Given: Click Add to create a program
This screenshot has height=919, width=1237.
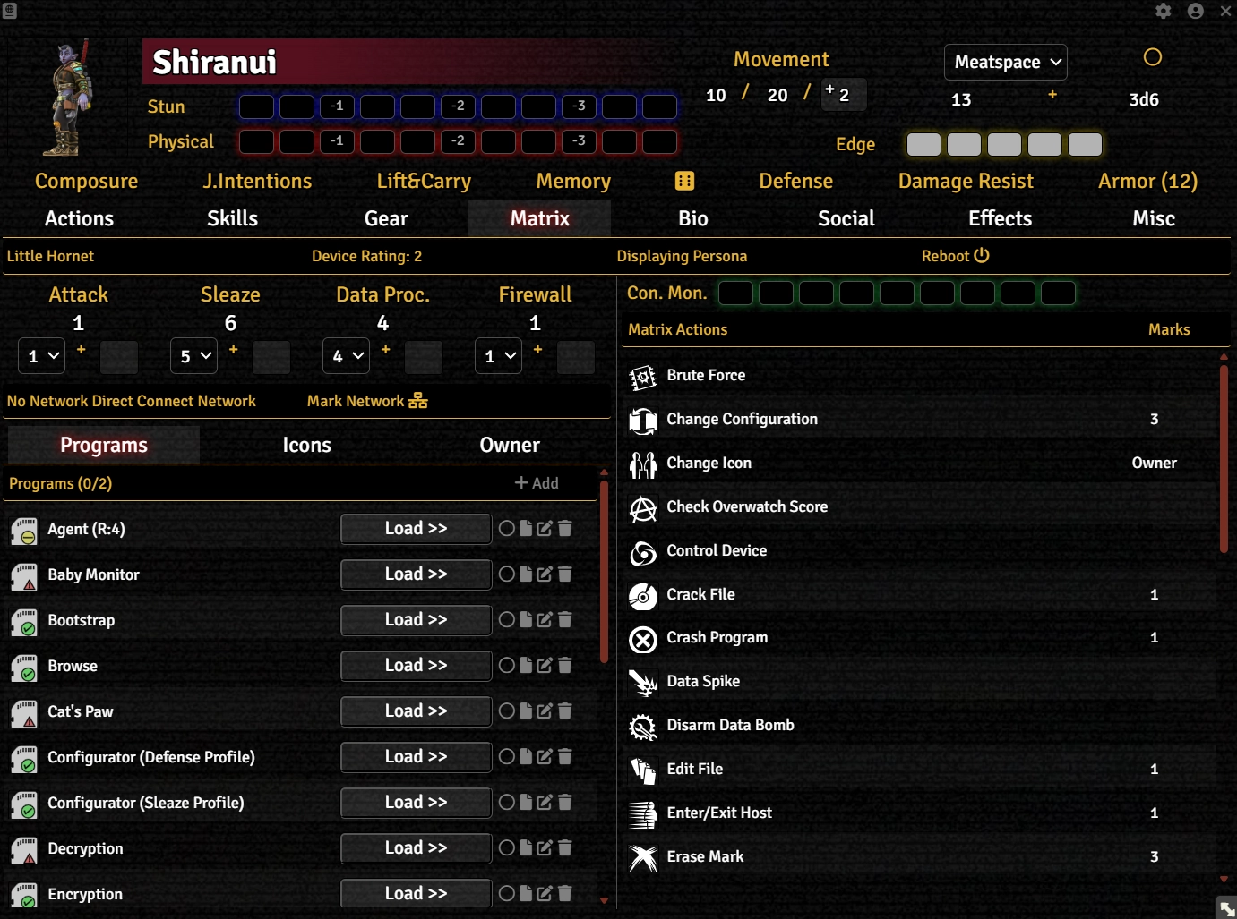Looking at the screenshot, I should 537,483.
